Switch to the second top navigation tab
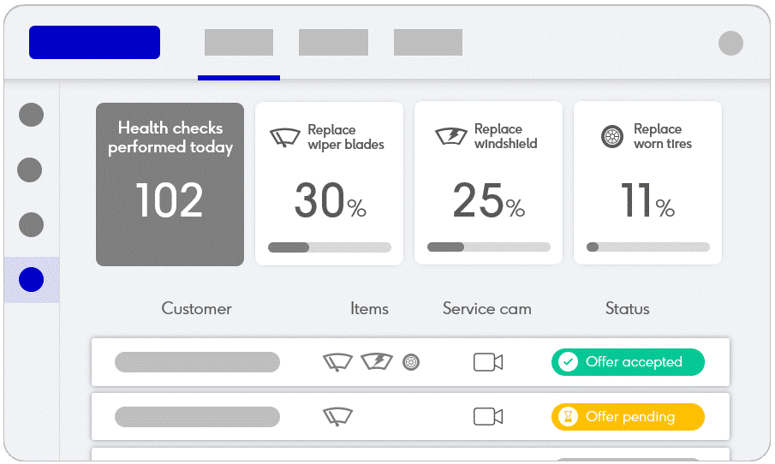 click(x=334, y=43)
